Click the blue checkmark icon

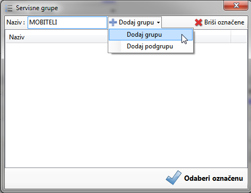[x=174, y=178]
